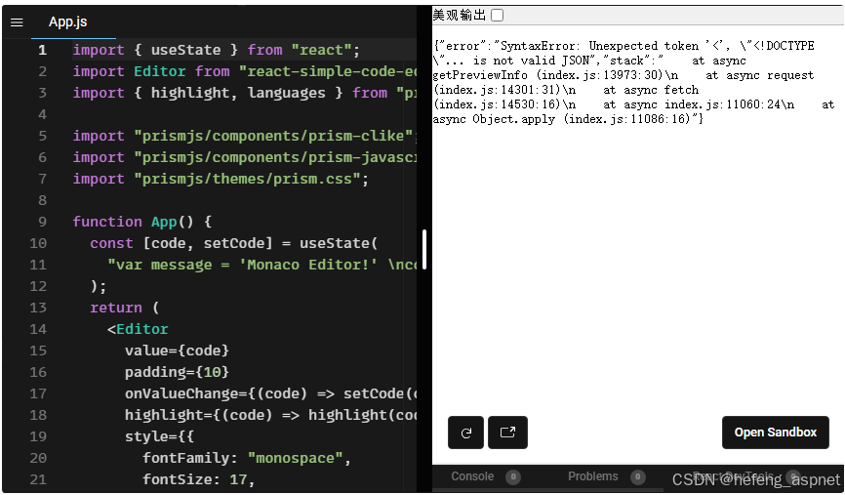Click the 美观输出 label text
Image resolution: width=845 pixels, height=495 pixels.
(x=460, y=15)
